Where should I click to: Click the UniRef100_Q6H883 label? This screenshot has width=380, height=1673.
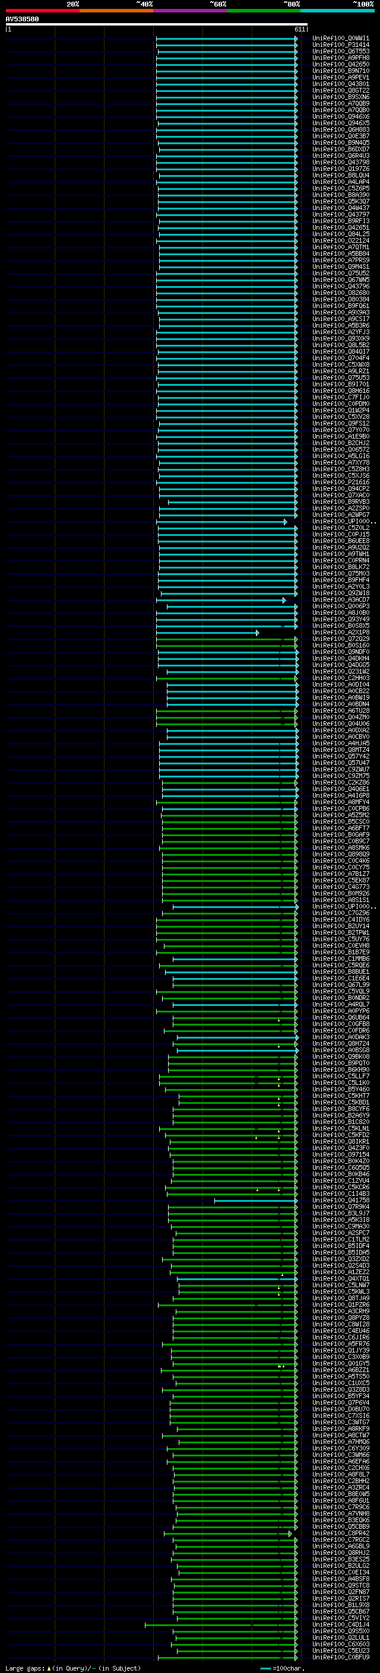point(340,130)
